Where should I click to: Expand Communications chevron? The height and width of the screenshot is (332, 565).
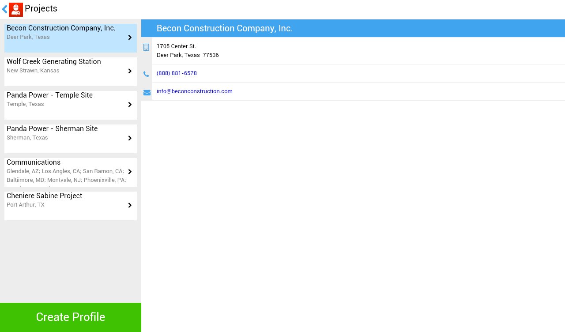[x=130, y=172]
